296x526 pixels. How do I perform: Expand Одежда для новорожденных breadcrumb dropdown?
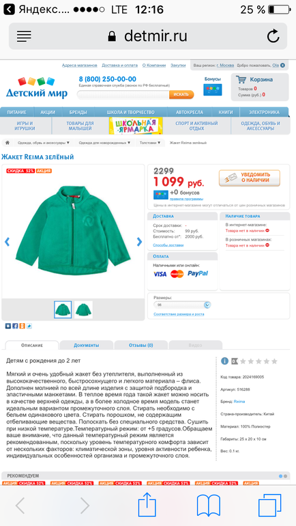[x=104, y=143]
